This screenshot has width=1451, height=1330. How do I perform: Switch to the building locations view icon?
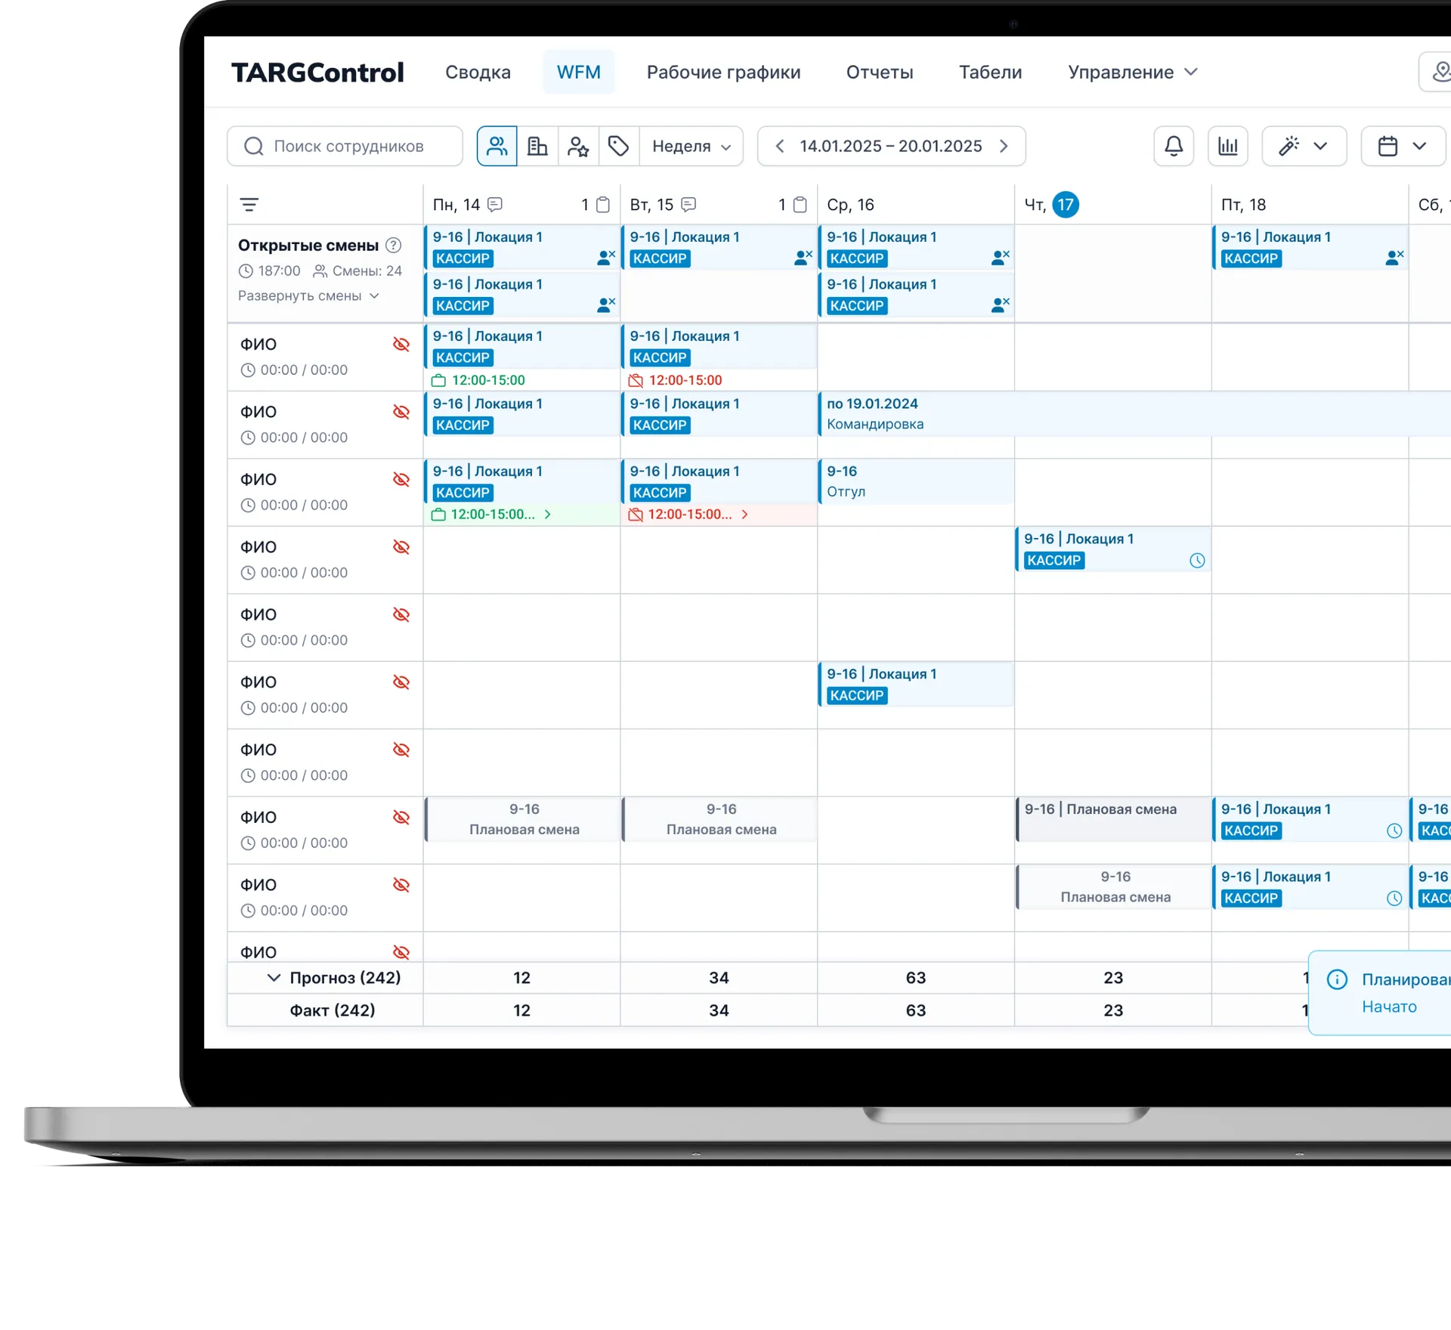[x=537, y=146]
